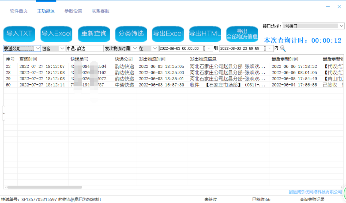Click the magnifier search icon in filter row
This screenshot has width=346, height=203.
(x=283, y=49)
